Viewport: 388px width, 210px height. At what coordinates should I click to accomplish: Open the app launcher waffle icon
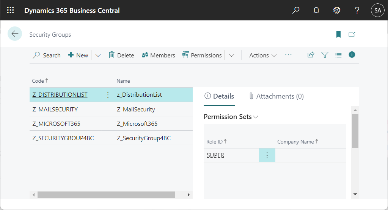point(11,10)
